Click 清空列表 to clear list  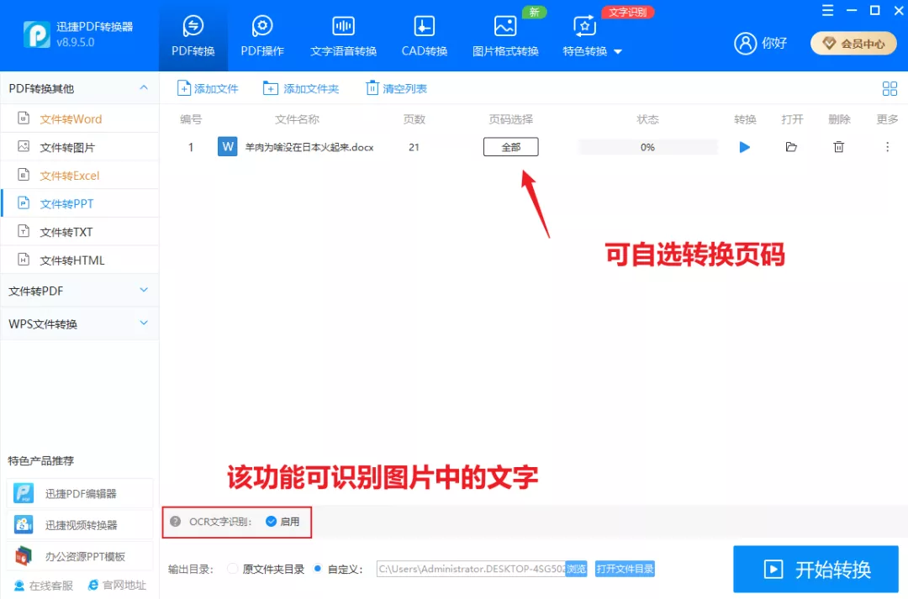[396, 88]
